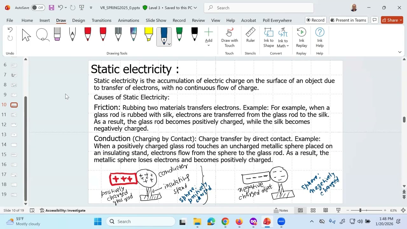Choose the Lasso Select tool
Viewport: 407px width, 229px height.
pyautogui.click(x=42, y=35)
